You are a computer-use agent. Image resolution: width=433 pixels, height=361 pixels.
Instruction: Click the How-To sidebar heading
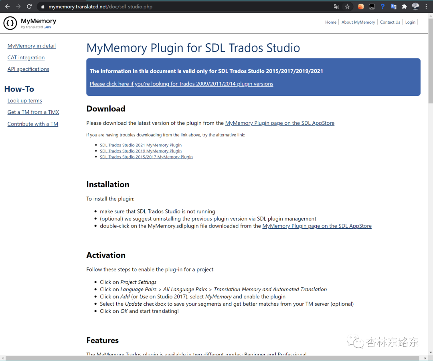(19, 89)
